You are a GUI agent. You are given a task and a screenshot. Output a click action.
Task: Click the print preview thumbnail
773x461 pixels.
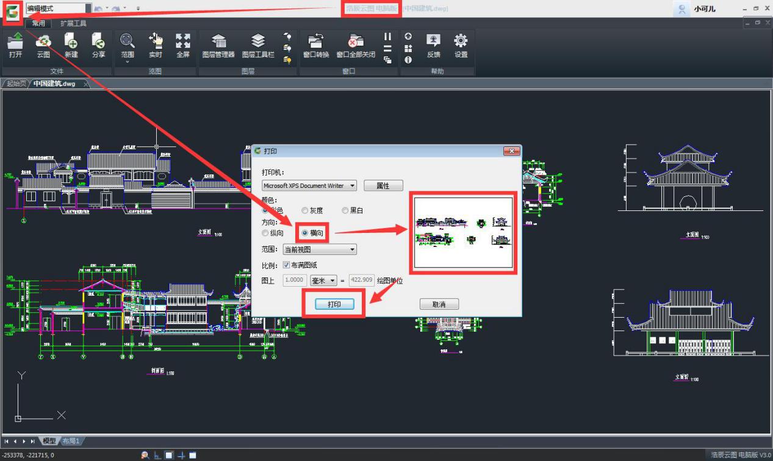coord(463,232)
